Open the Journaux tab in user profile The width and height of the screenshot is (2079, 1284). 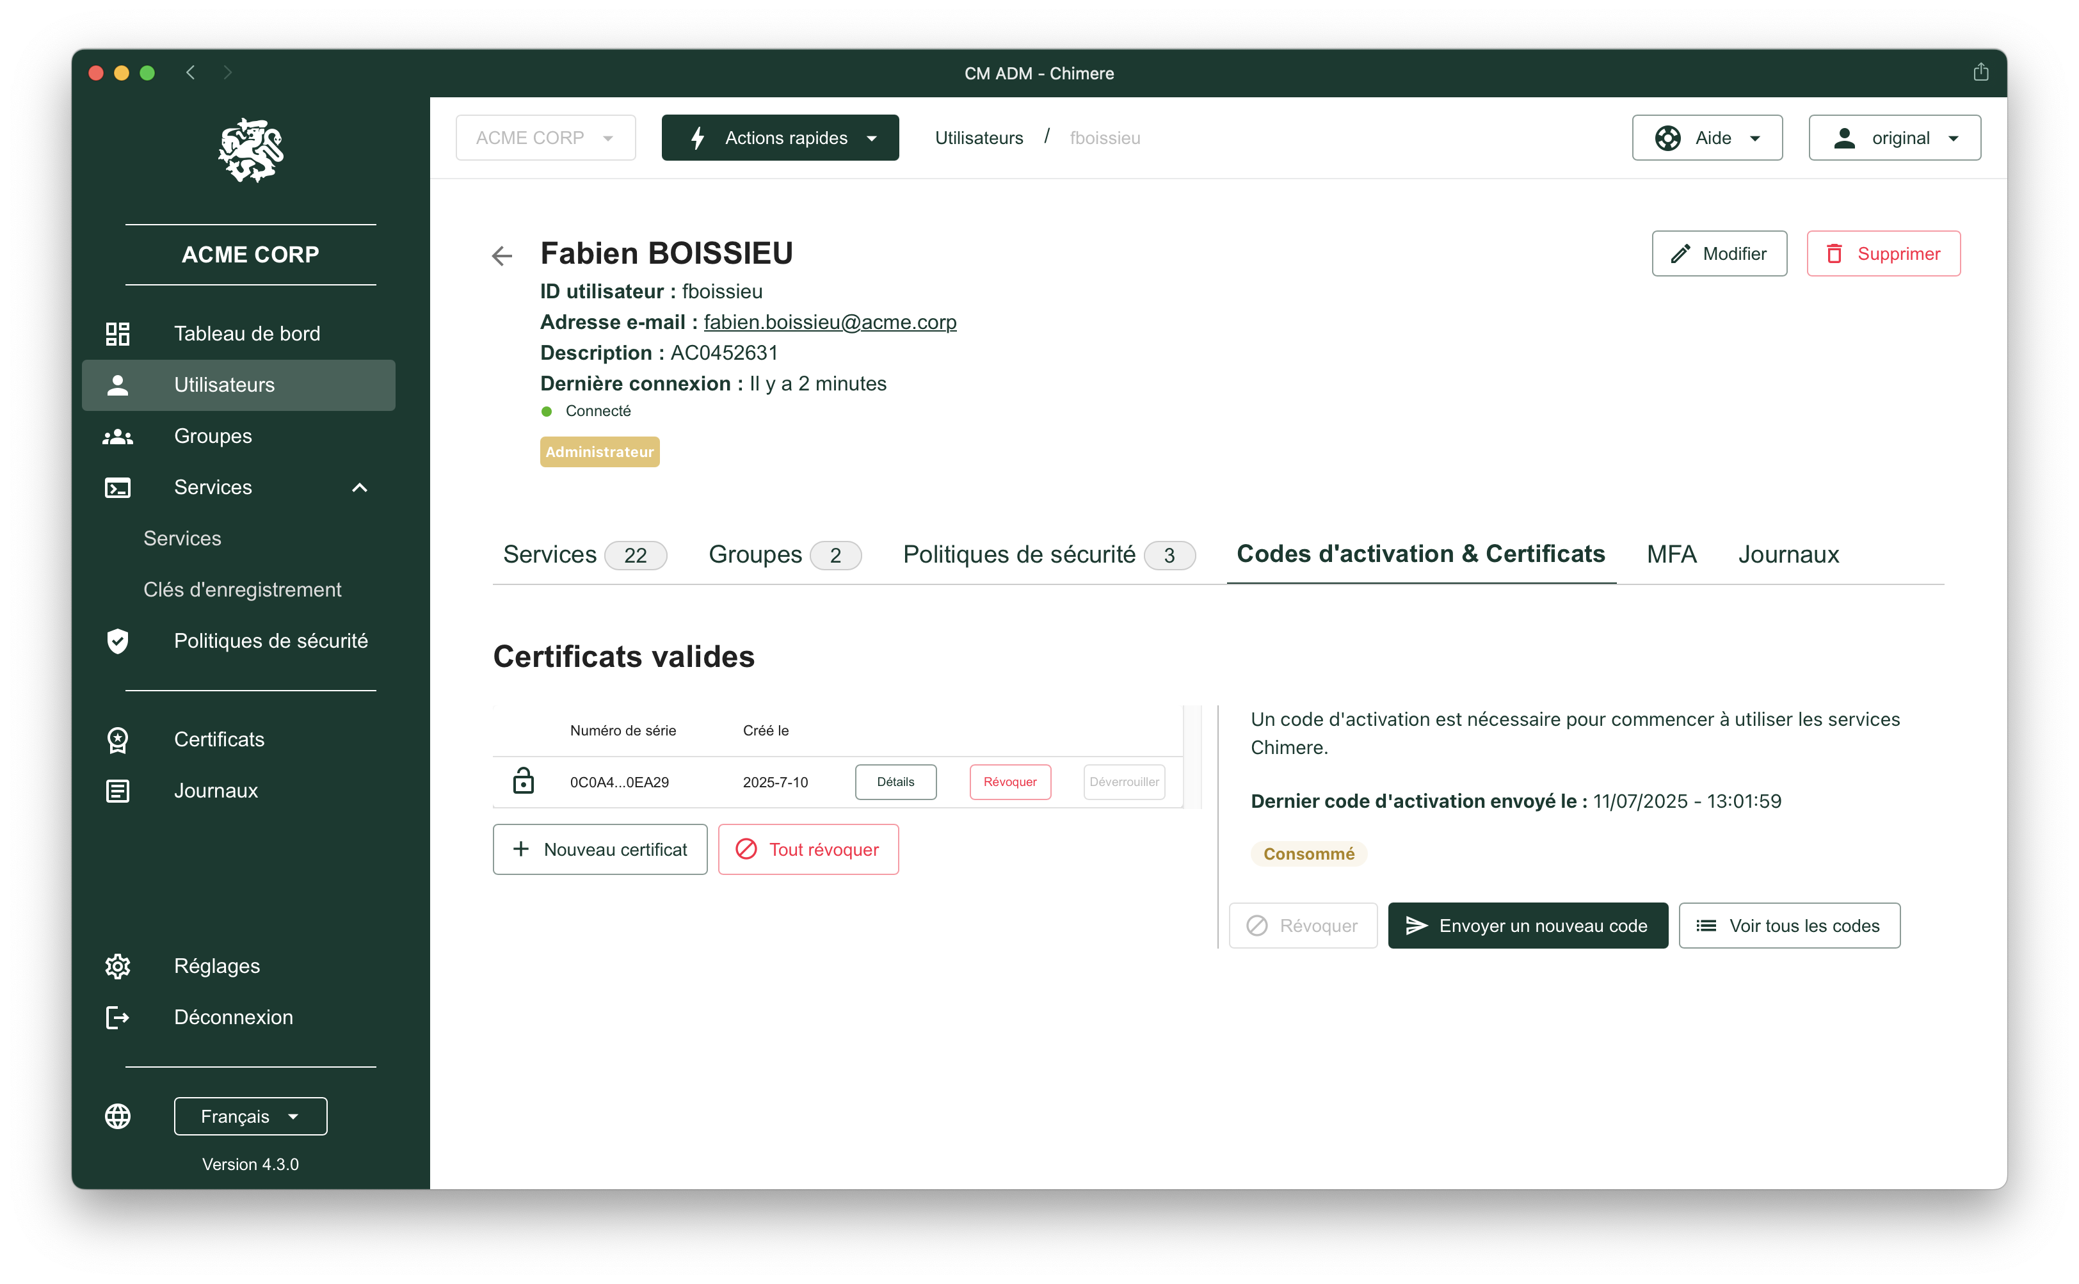point(1788,554)
